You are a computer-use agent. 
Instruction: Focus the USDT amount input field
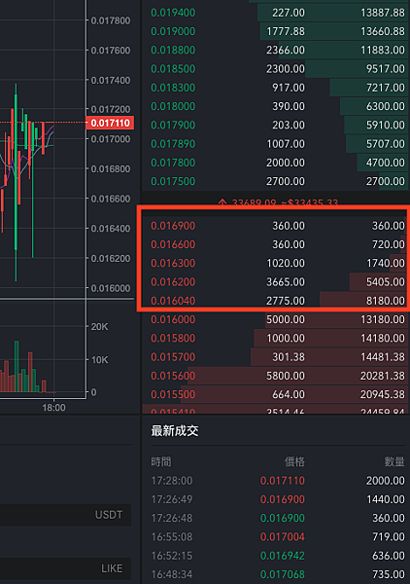[x=65, y=515]
